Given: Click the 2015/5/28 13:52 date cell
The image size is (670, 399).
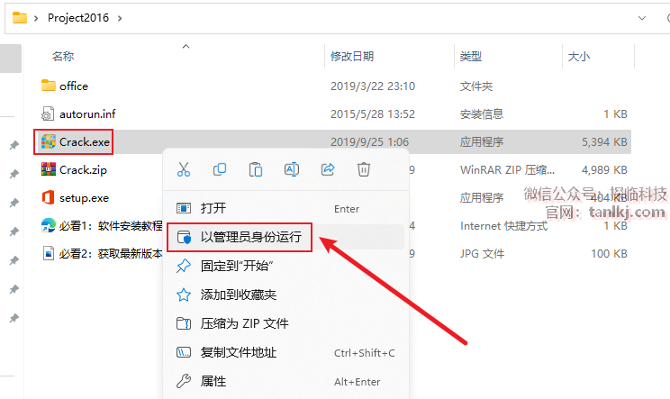Looking at the screenshot, I should tap(373, 114).
